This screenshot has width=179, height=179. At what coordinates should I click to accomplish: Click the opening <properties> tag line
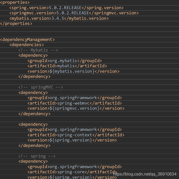(x=15, y=2)
